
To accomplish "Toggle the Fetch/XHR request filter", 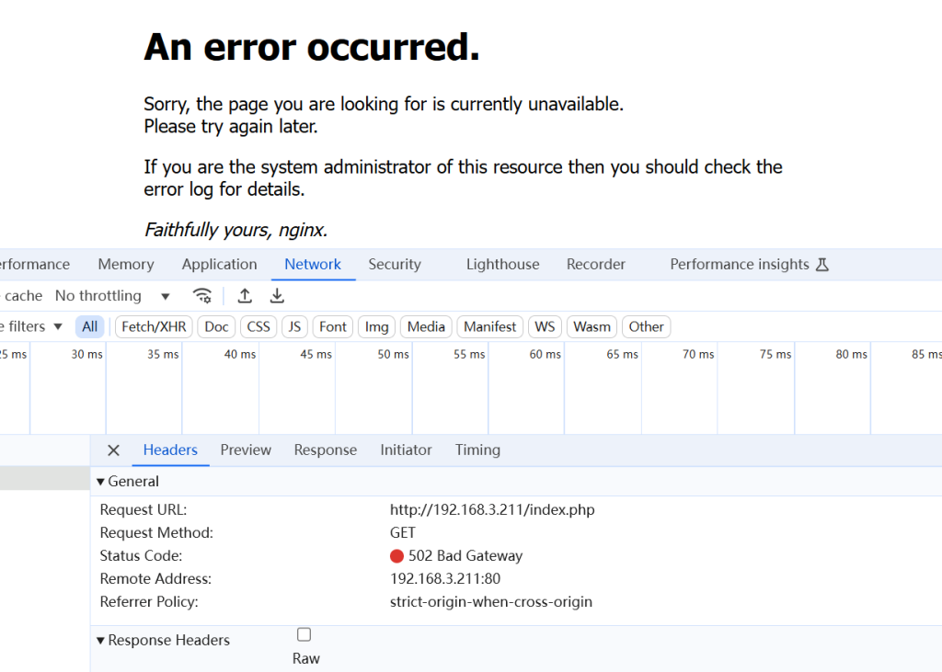I will (154, 326).
